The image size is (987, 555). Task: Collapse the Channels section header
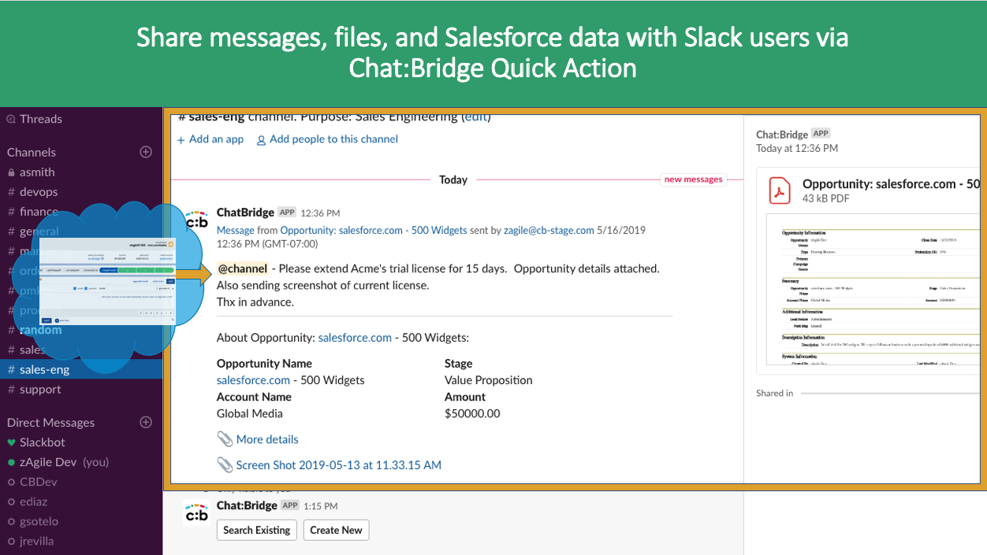(31, 152)
